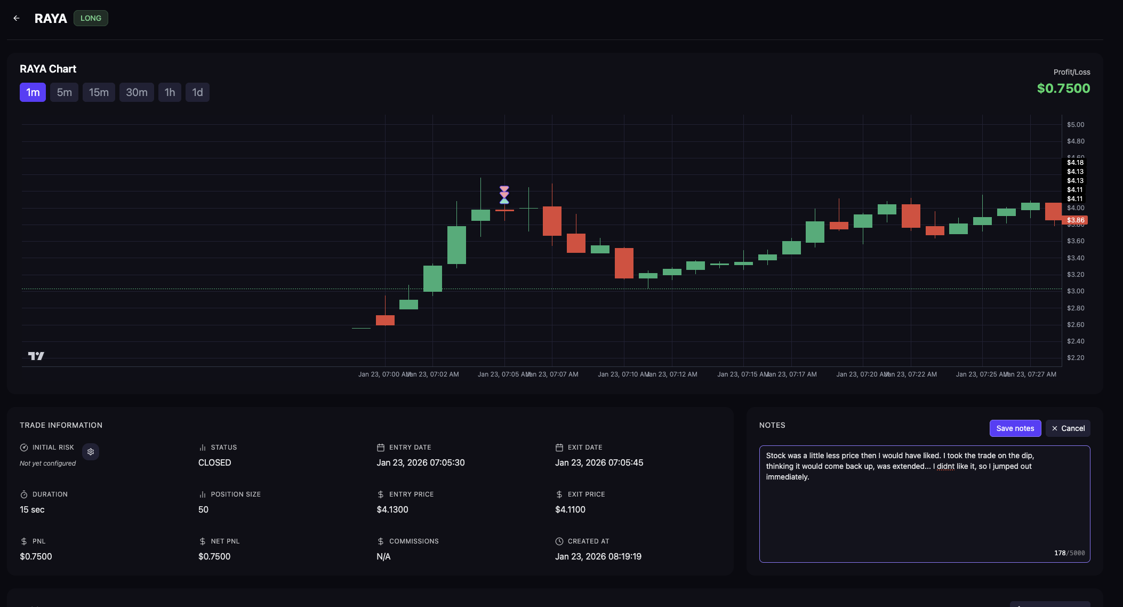Click the duration stopwatch icon
The width and height of the screenshot is (1123, 607).
[x=24, y=494]
